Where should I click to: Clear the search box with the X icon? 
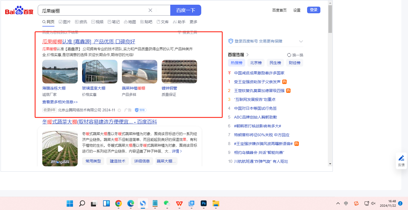tap(150, 11)
